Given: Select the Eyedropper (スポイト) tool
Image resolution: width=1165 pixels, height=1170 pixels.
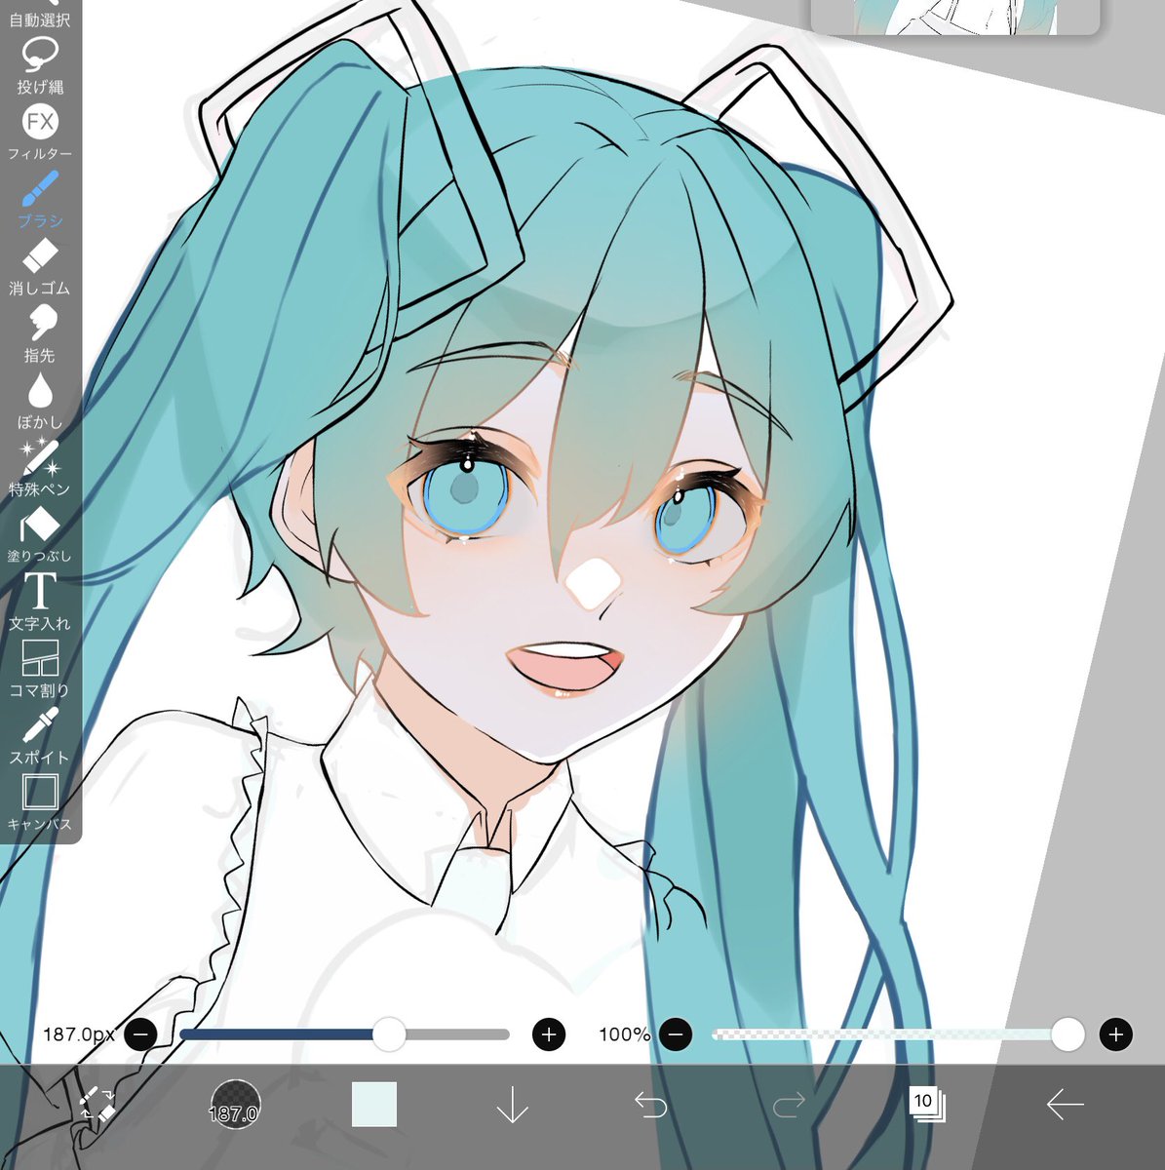Looking at the screenshot, I should point(40,736).
